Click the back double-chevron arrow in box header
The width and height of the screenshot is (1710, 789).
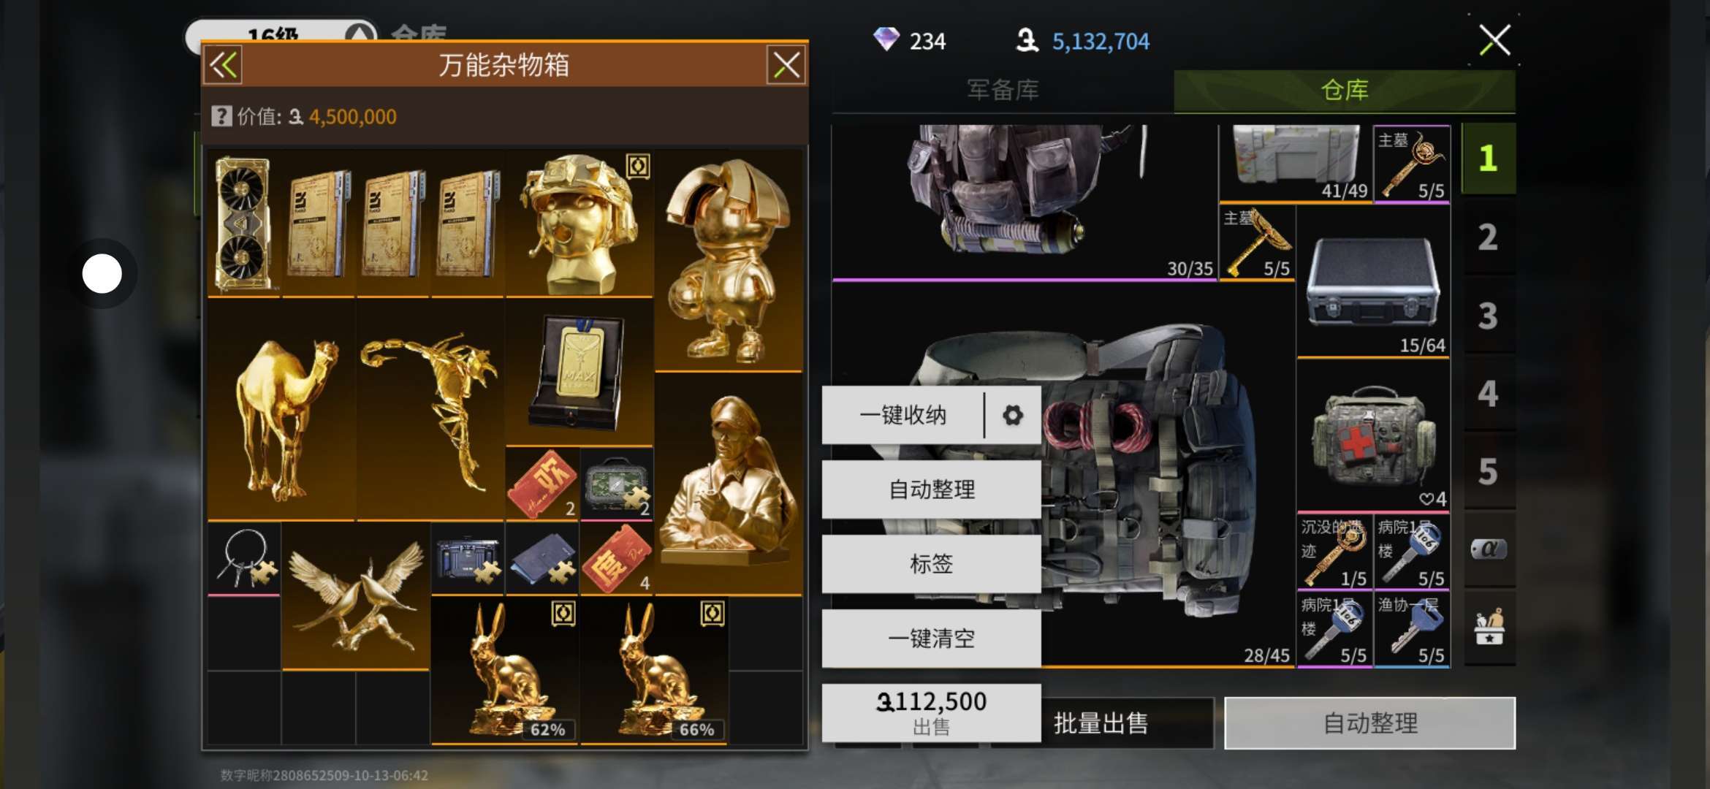coord(224,66)
